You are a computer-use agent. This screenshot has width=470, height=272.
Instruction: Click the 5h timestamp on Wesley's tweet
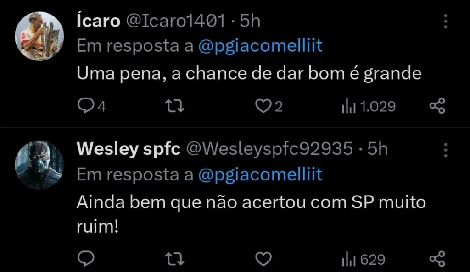(x=377, y=148)
